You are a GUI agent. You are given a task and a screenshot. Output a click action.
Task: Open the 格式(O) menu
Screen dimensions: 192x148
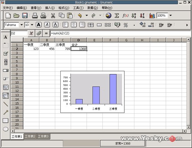pos(64,8)
